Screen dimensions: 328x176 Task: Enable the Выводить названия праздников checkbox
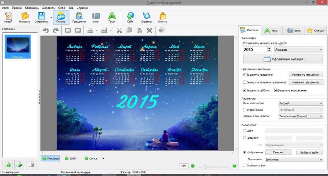245,82
